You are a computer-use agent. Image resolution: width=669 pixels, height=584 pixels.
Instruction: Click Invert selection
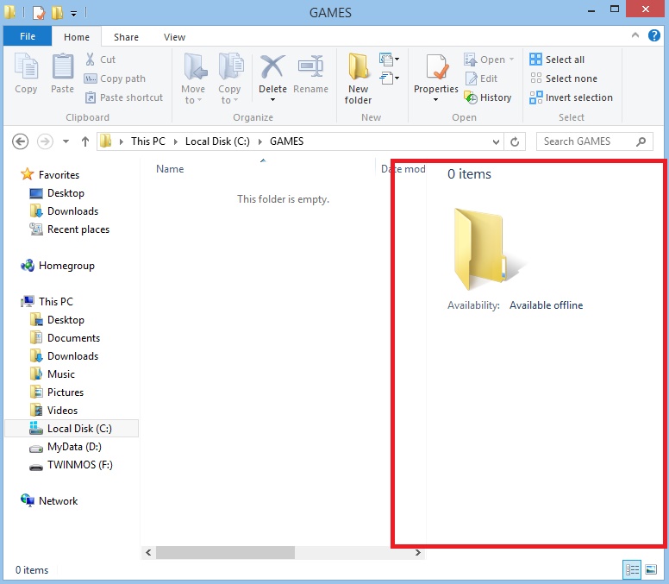571,97
